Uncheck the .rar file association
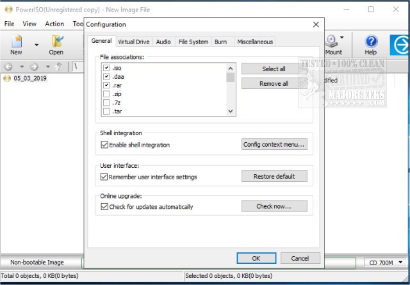Screen dimensions: 410x285 coord(106,85)
